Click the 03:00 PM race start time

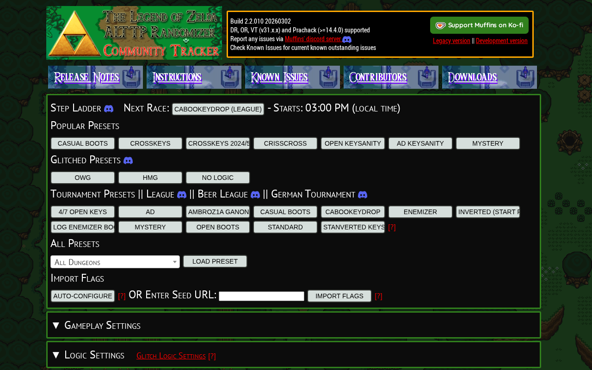[327, 108]
